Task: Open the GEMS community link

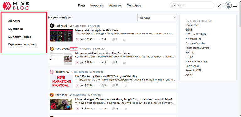Action: [x=189, y=30]
